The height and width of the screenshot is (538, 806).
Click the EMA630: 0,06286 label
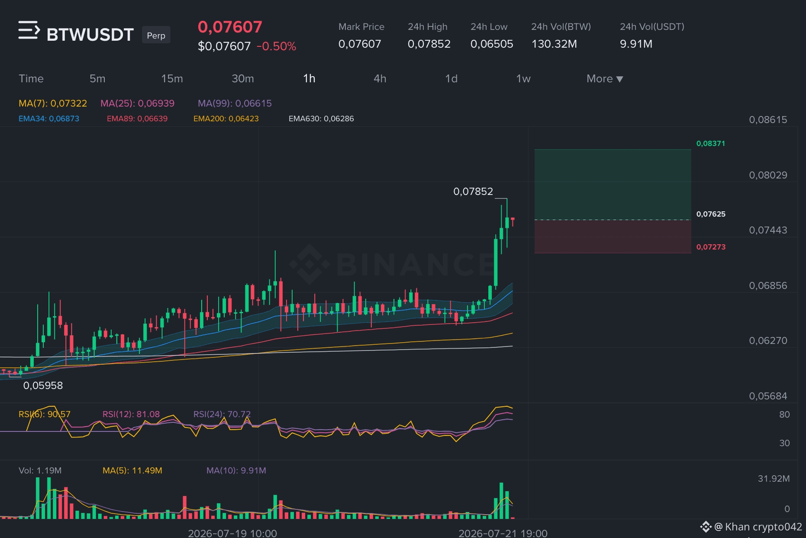(x=321, y=119)
